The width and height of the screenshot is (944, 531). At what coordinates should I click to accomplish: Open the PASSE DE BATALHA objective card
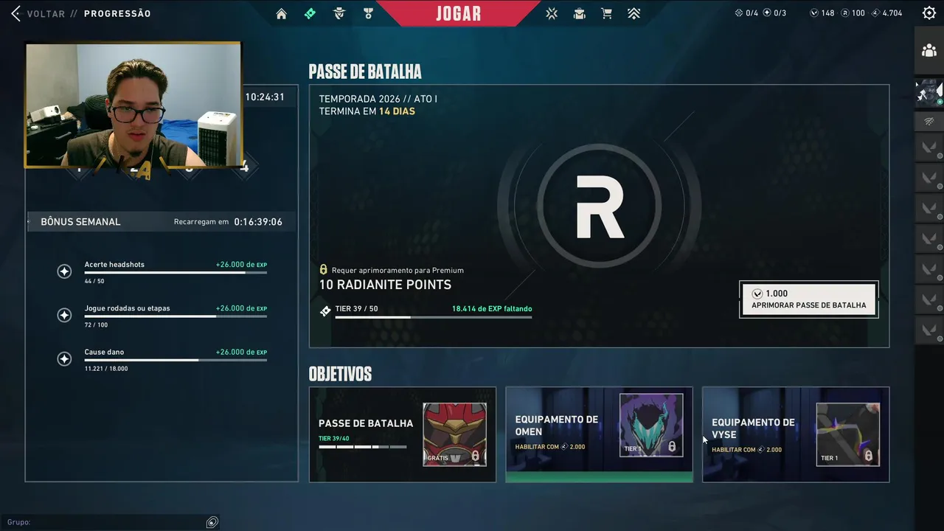pyautogui.click(x=403, y=434)
